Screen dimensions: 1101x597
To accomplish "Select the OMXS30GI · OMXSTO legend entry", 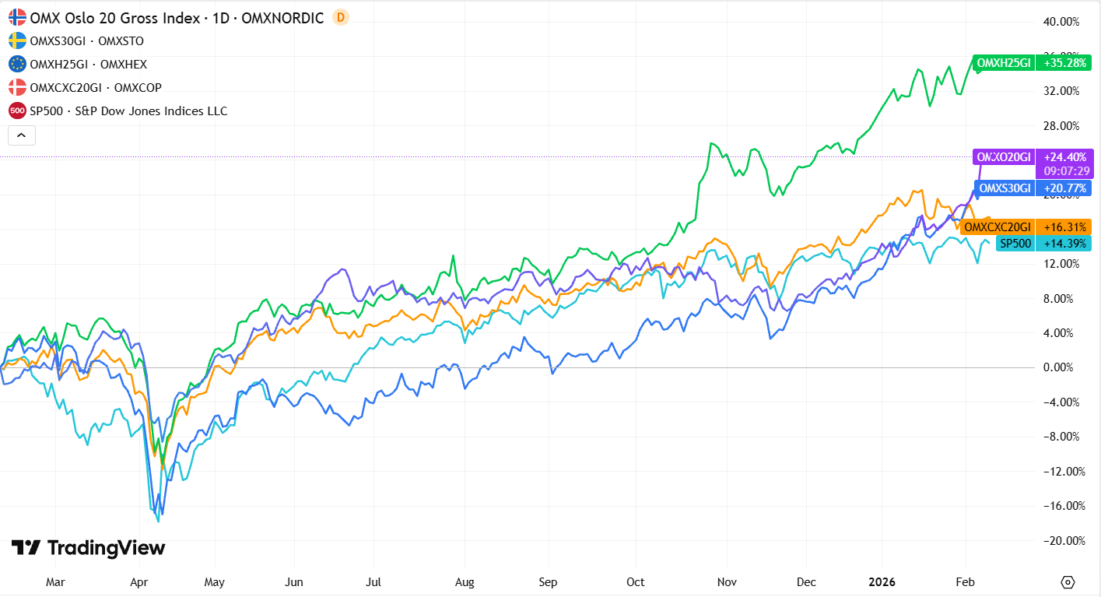I will click(x=86, y=40).
